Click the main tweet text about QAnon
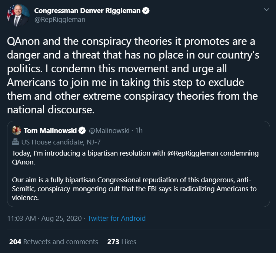276x253 pixels. [x=132, y=76]
